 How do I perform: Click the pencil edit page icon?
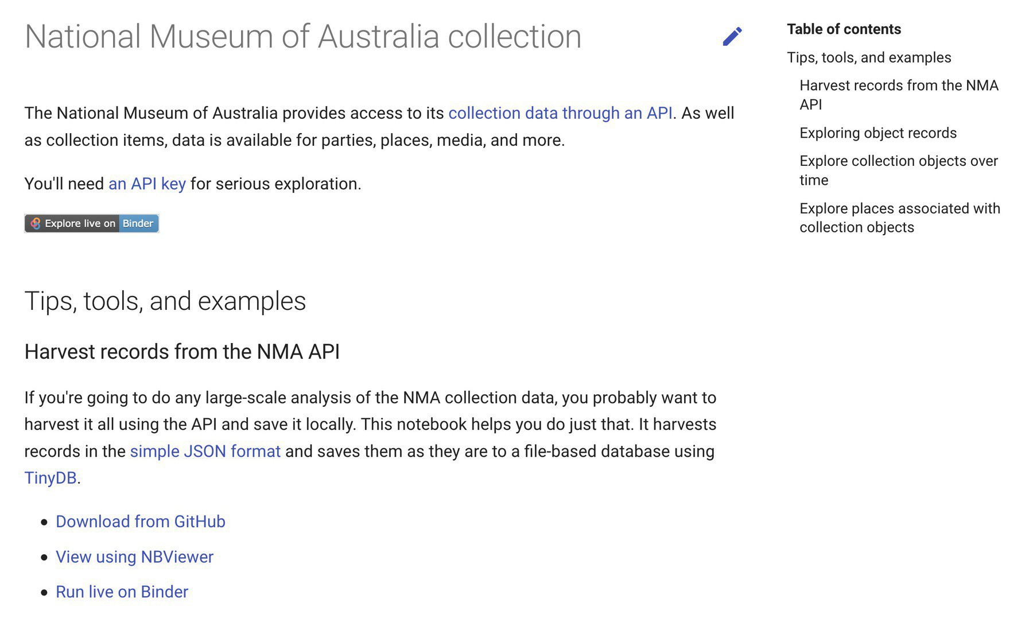[x=732, y=36]
